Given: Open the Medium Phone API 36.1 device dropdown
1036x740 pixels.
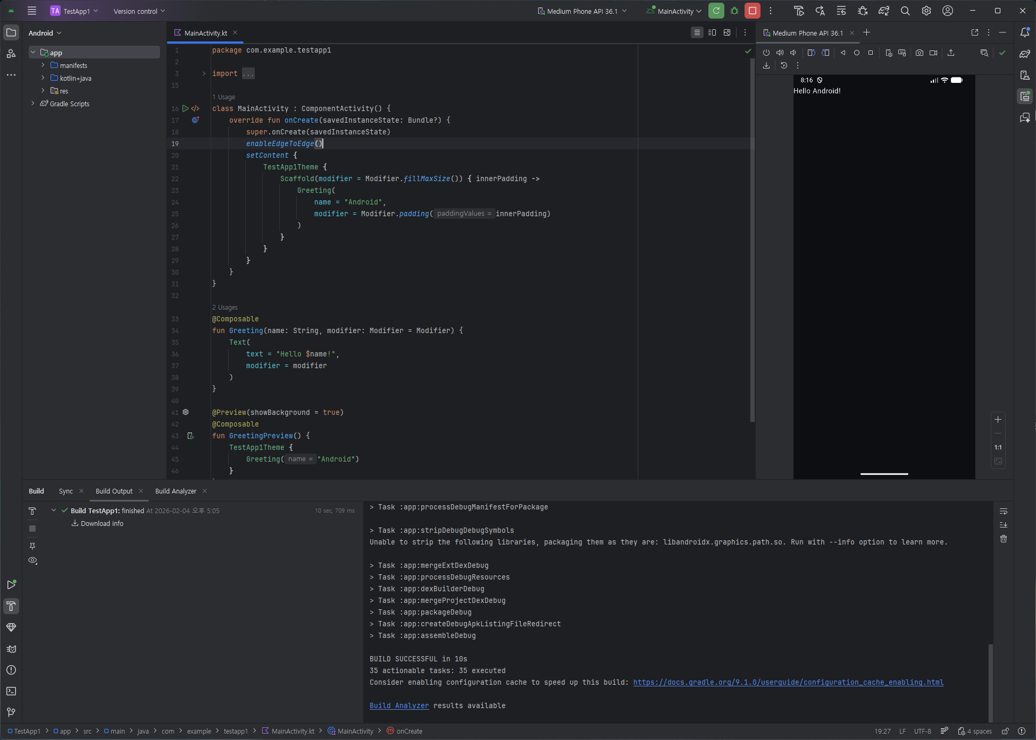Looking at the screenshot, I should pos(582,11).
